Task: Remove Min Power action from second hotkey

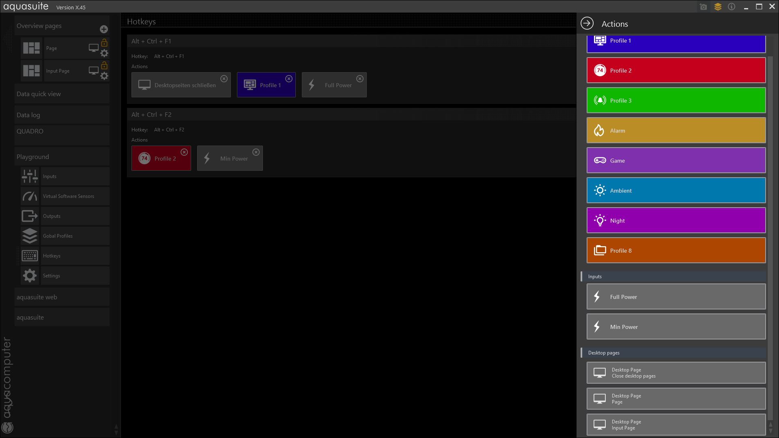Action: coord(256,152)
